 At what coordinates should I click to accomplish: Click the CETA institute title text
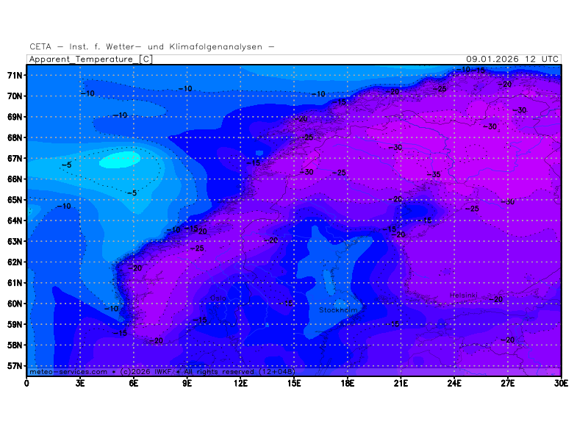coord(152,46)
